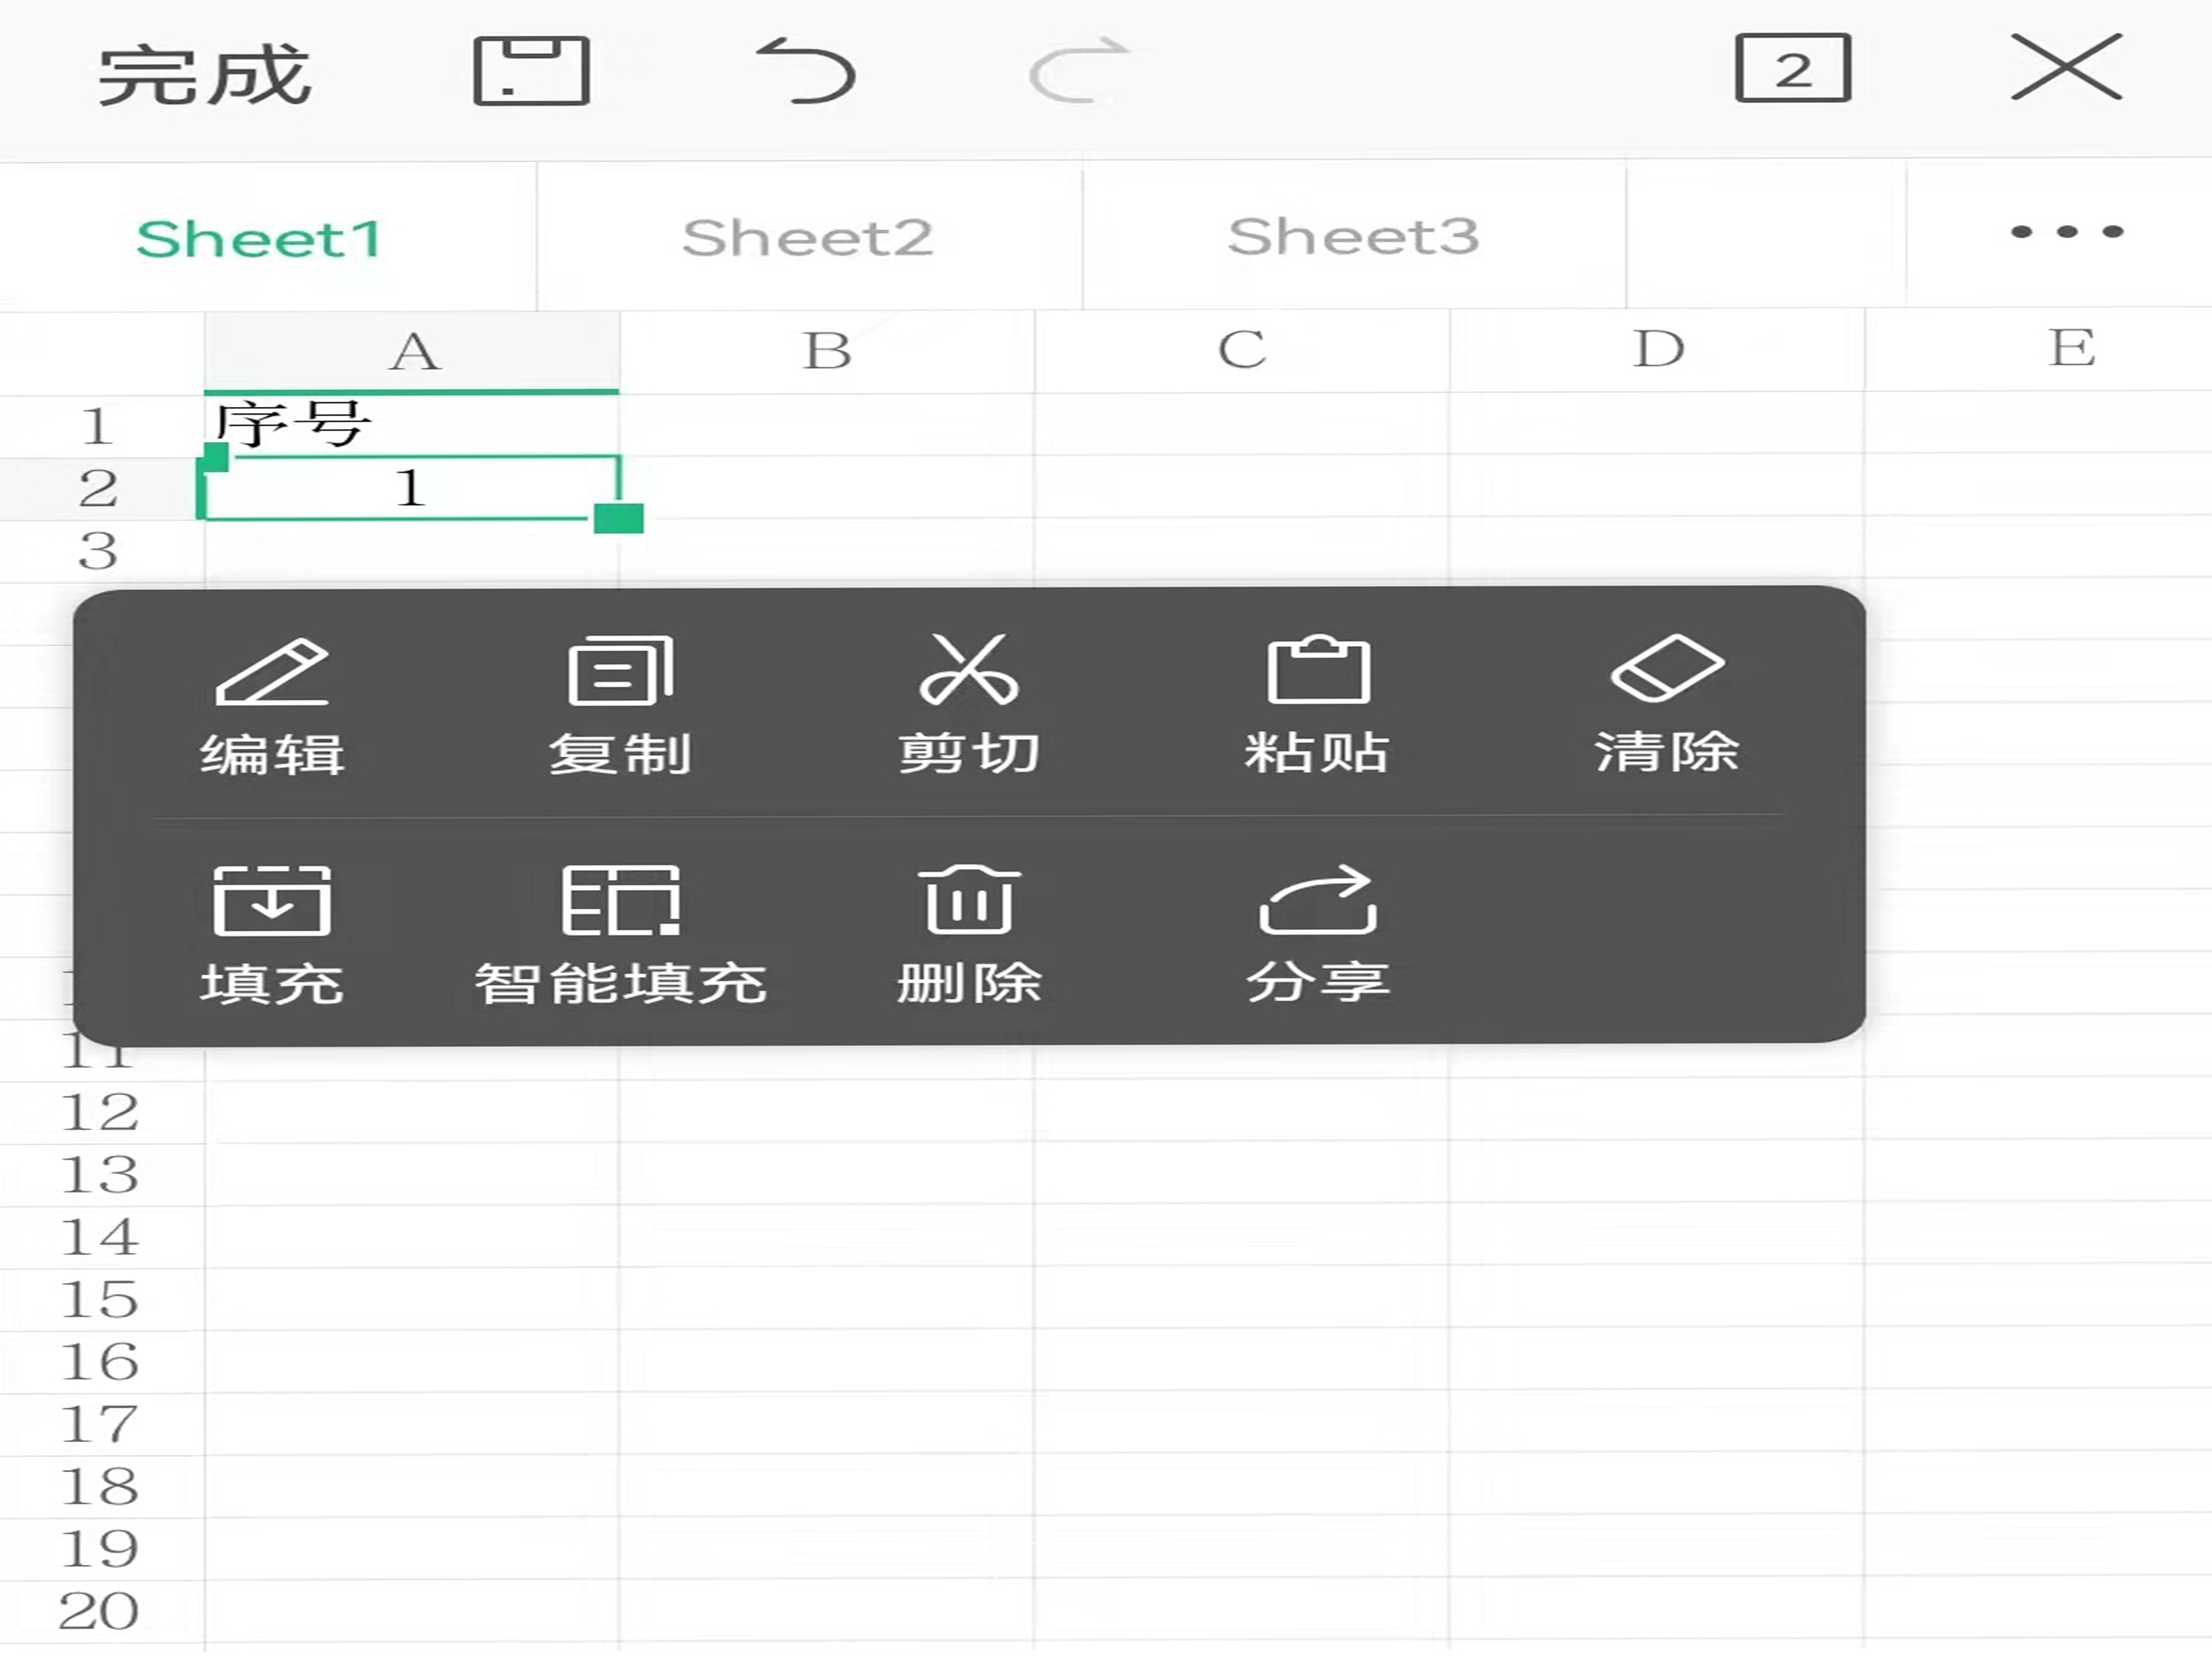Viewport: 2212px width, 1659px height.
Task: Select 编辑 edit pencil icon
Action: 272,706
